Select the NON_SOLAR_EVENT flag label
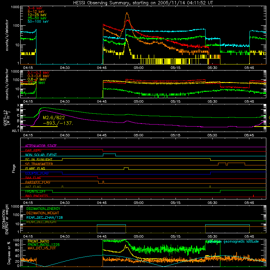The image size is (270, 270). (x=41, y=155)
